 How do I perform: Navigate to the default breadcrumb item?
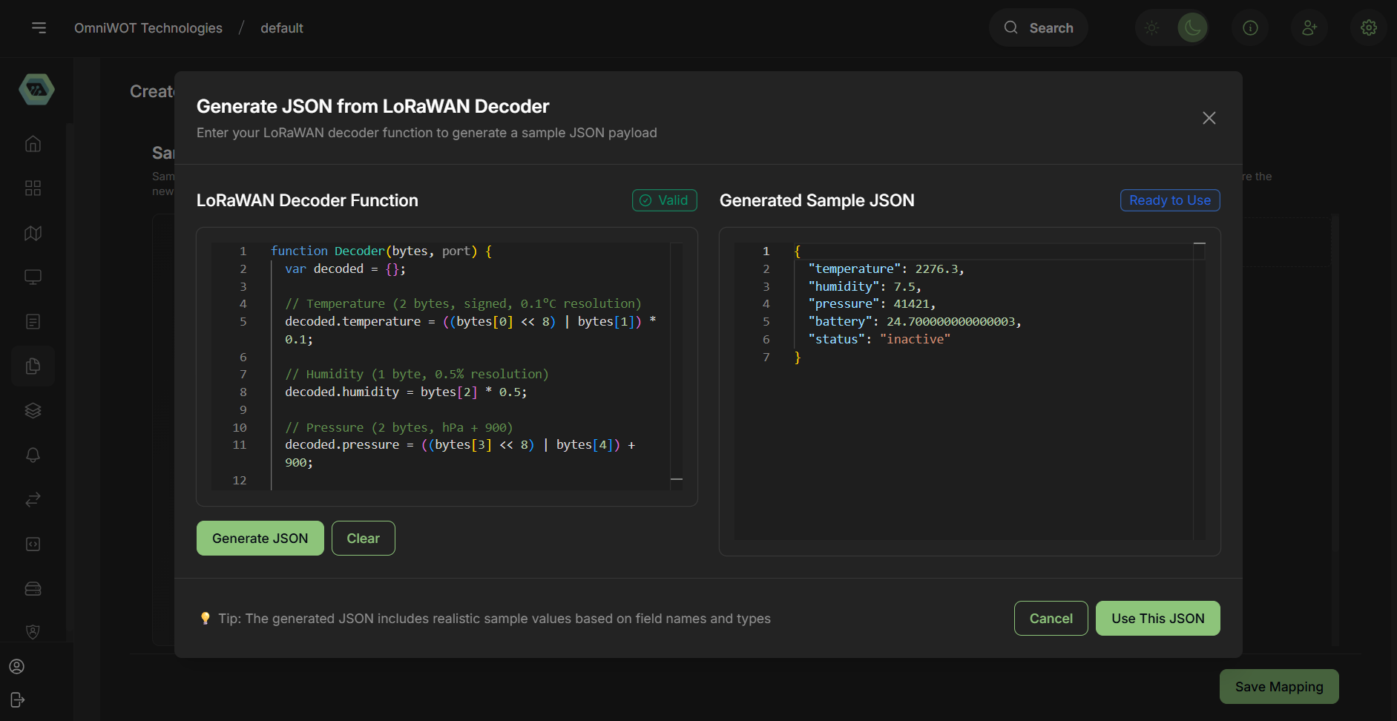pos(281,27)
